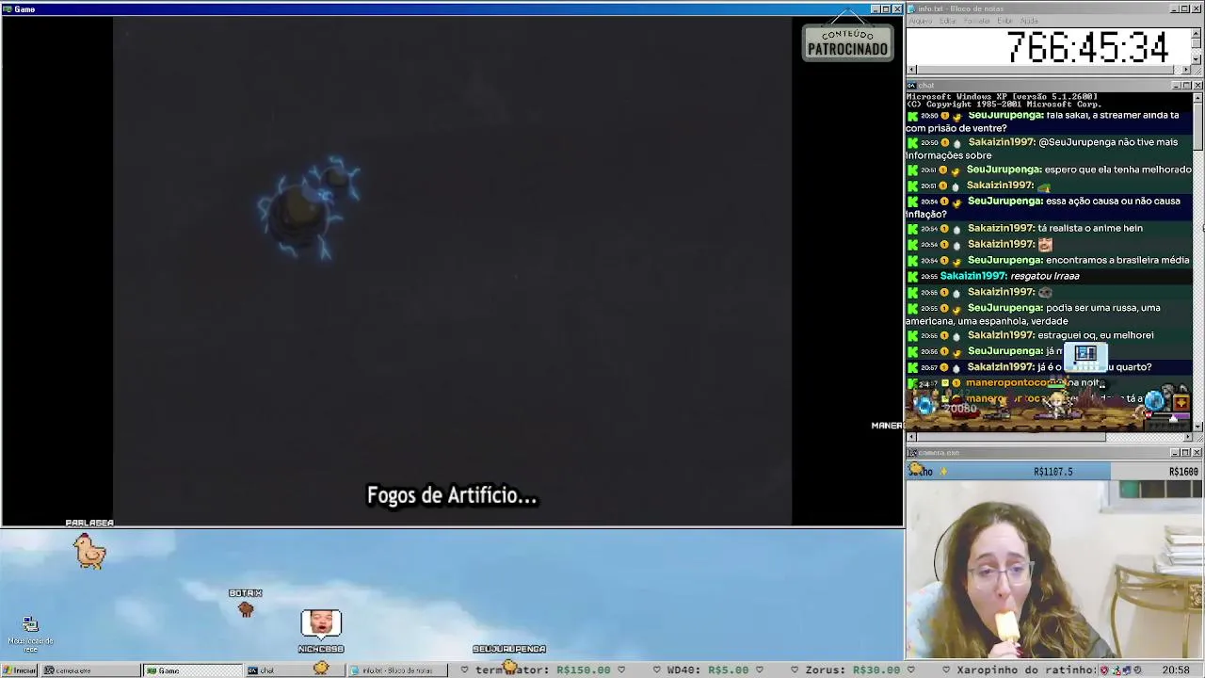Viewport: 1205px width, 678px height.
Task: Open the Meus locais de rede desktop icon
Action: point(30,634)
